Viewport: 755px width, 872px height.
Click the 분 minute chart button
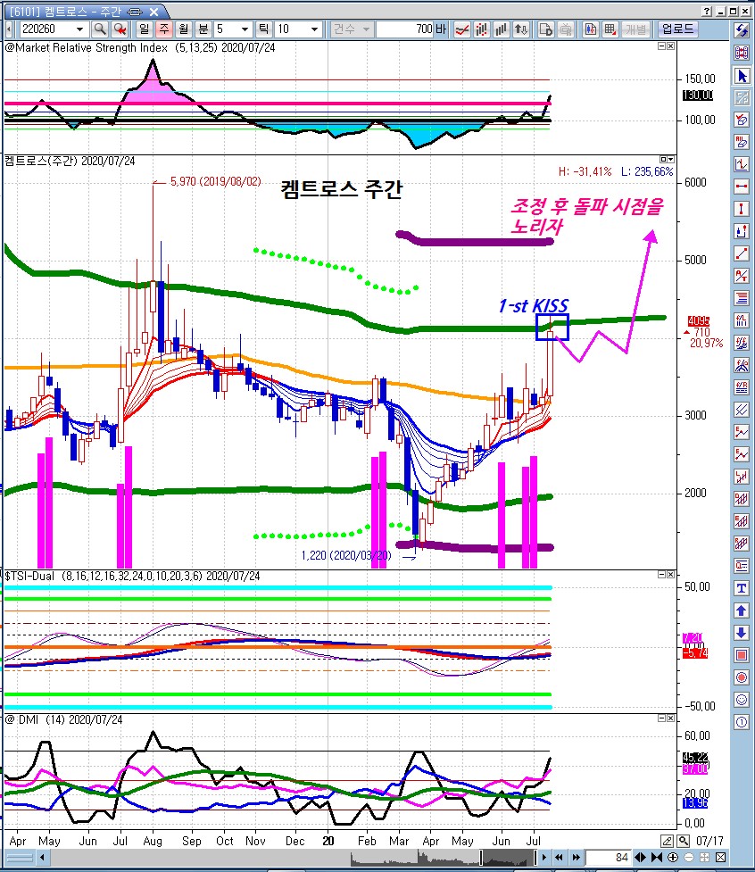click(202, 29)
